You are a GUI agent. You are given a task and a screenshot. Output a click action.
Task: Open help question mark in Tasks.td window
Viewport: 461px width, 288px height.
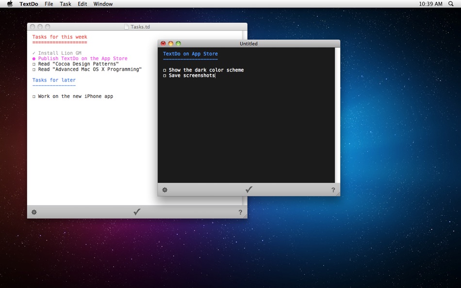tap(240, 212)
